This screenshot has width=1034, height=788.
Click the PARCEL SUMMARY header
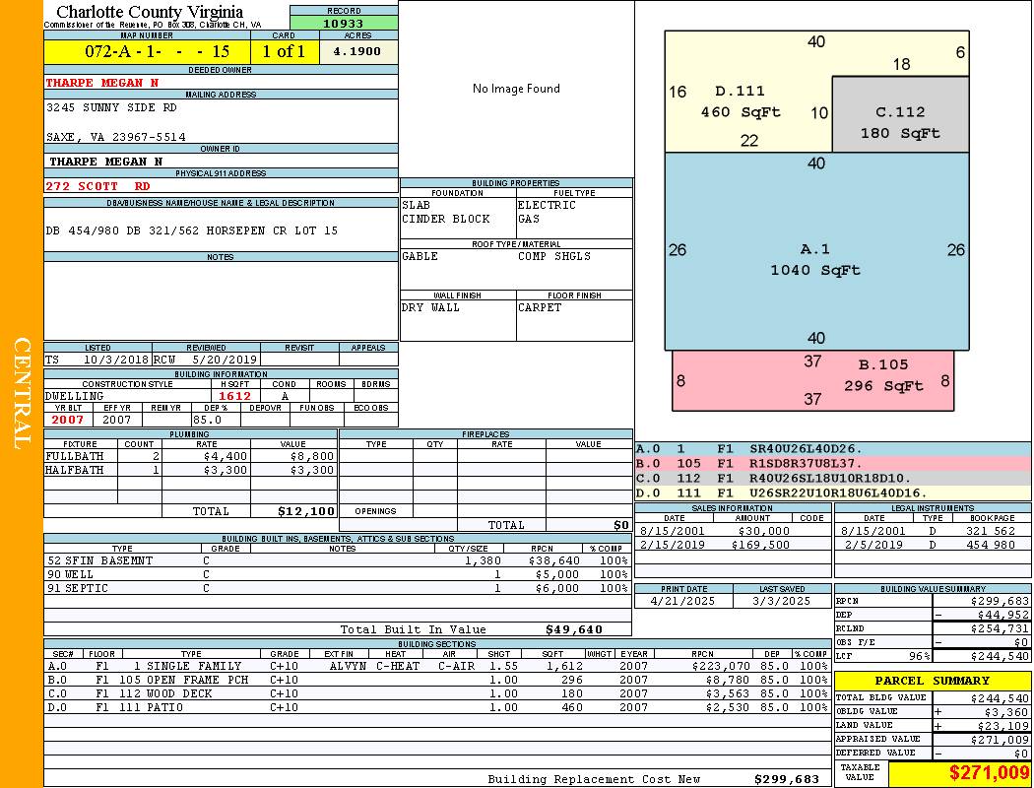point(932,681)
